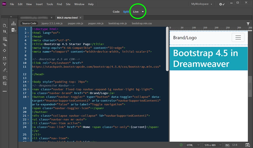Image resolution: width=253 pixels, height=148 pixels.
Task: Switch to Code view
Action: click(116, 12)
